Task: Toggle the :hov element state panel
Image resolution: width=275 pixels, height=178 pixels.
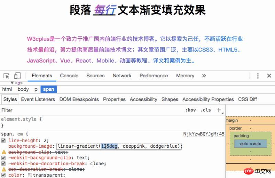Action: [x=190, y=110]
